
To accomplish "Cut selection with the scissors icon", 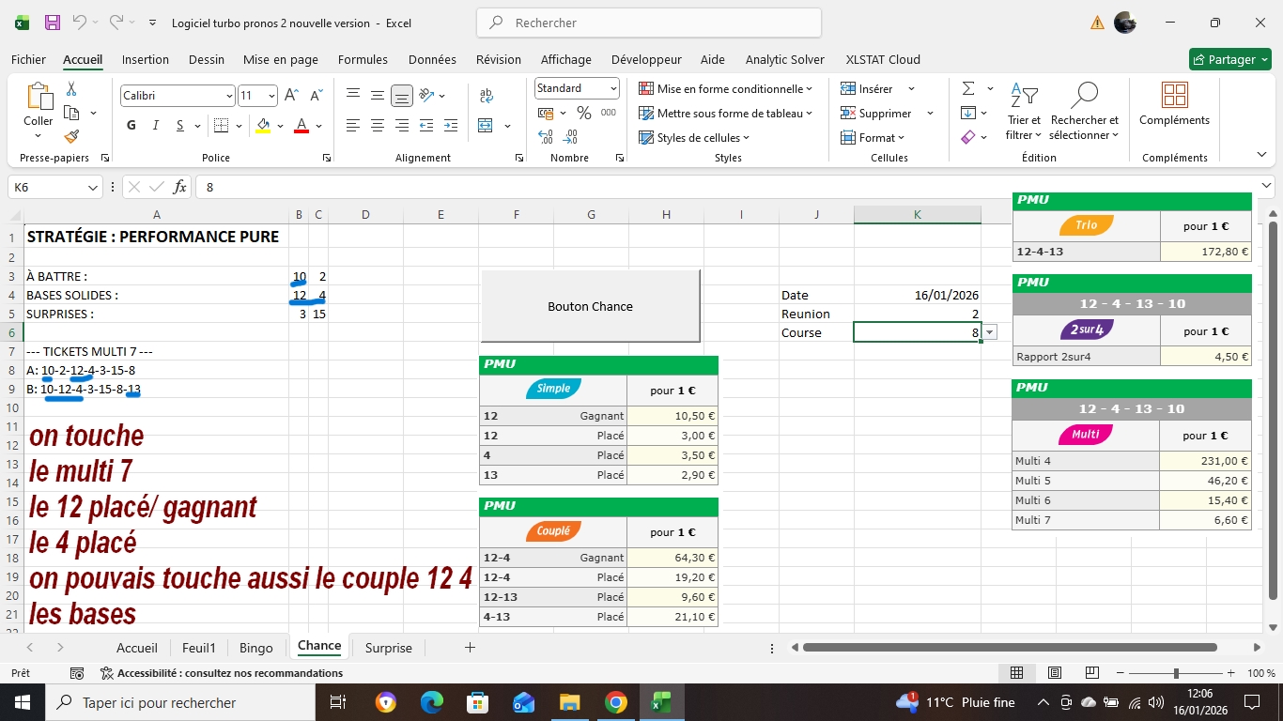I will point(71,89).
